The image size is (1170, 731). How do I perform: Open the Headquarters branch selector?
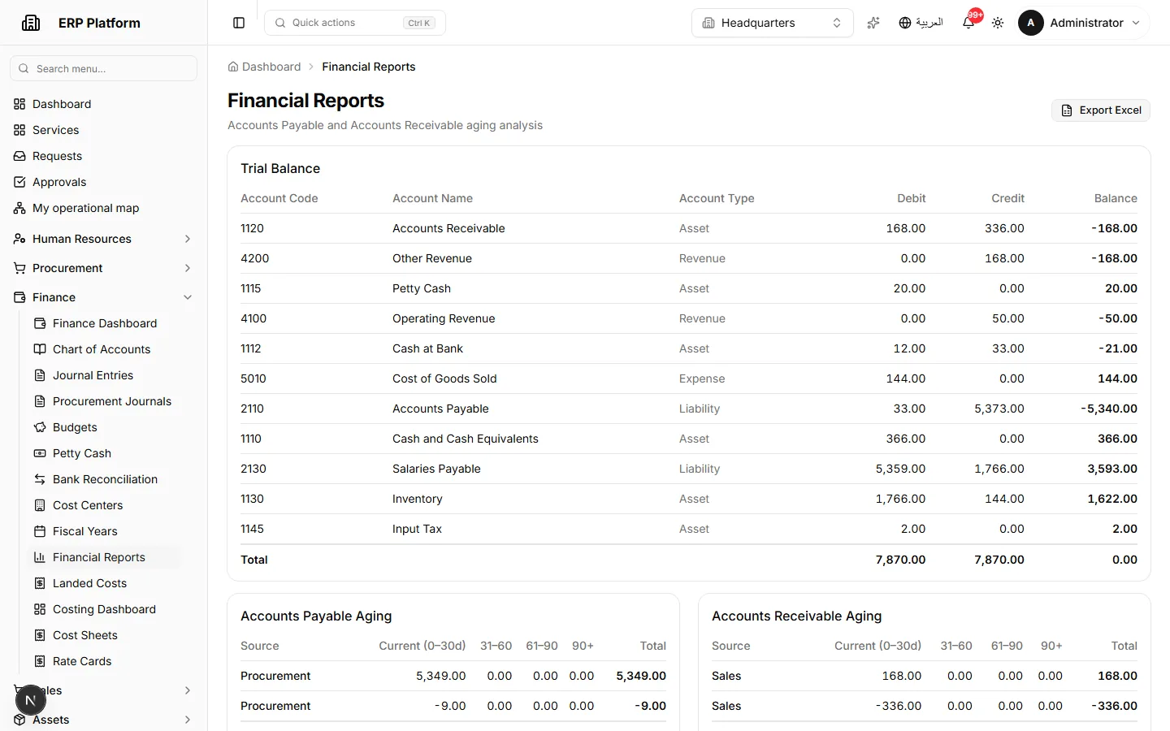pyautogui.click(x=772, y=23)
